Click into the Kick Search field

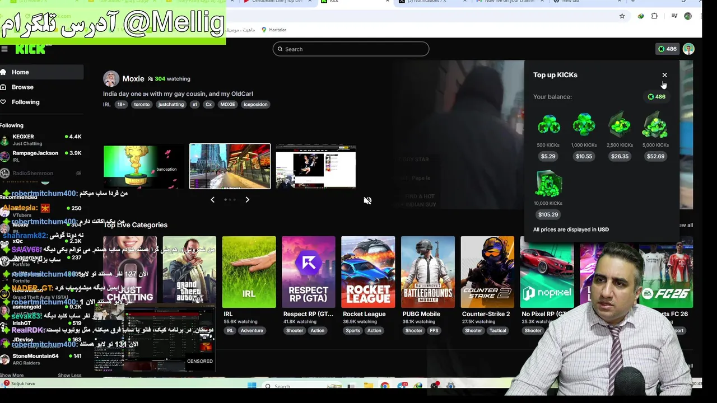point(351,49)
